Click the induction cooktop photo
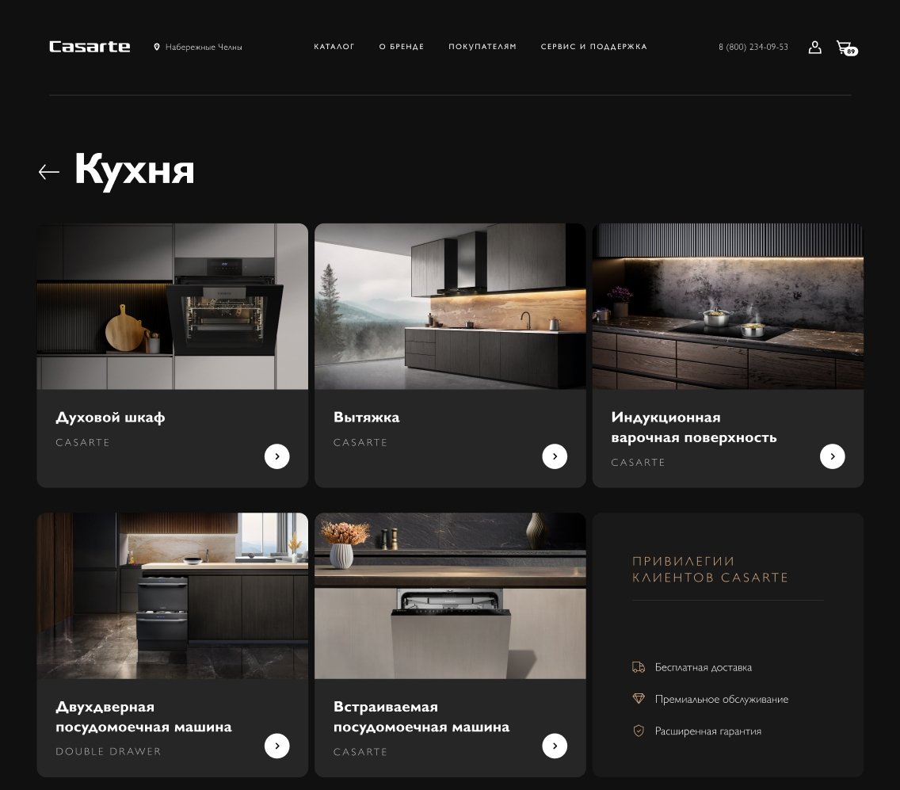The image size is (900, 790). (x=728, y=307)
